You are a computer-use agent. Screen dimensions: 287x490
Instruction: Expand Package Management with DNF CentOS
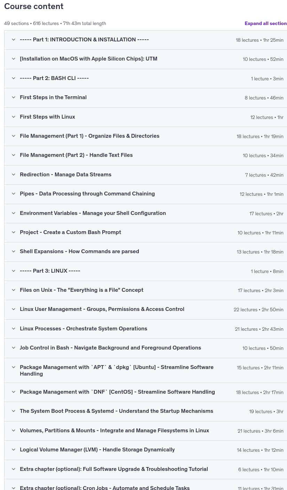(x=145, y=392)
